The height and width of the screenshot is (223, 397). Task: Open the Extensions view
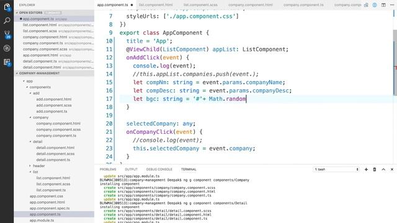tap(7, 62)
